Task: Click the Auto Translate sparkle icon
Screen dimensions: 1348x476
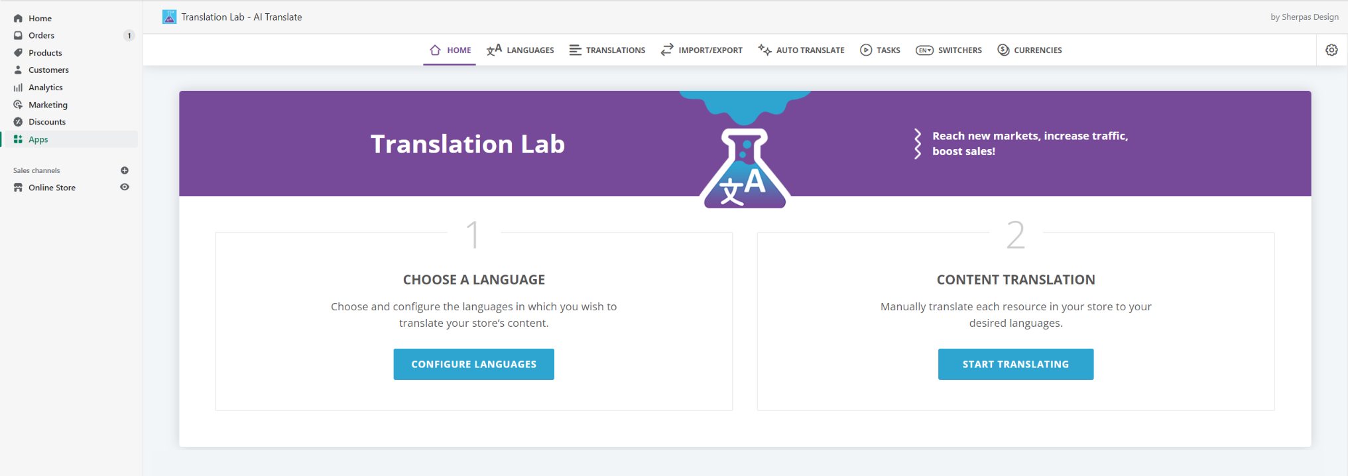Action: tap(765, 50)
